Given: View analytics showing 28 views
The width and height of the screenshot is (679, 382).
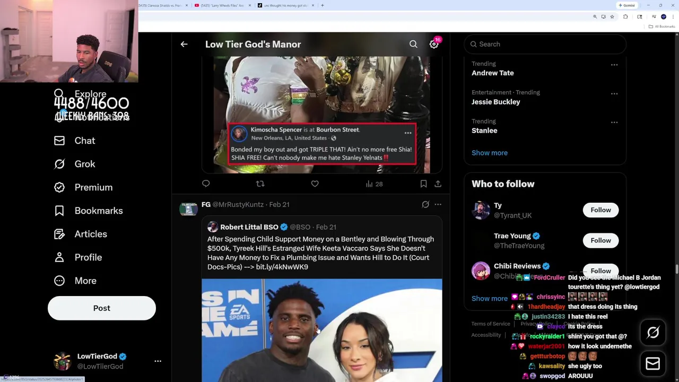Looking at the screenshot, I should pyautogui.click(x=374, y=184).
